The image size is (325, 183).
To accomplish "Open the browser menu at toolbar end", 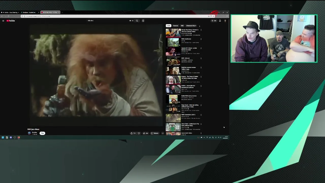I will [x=227, y=16].
